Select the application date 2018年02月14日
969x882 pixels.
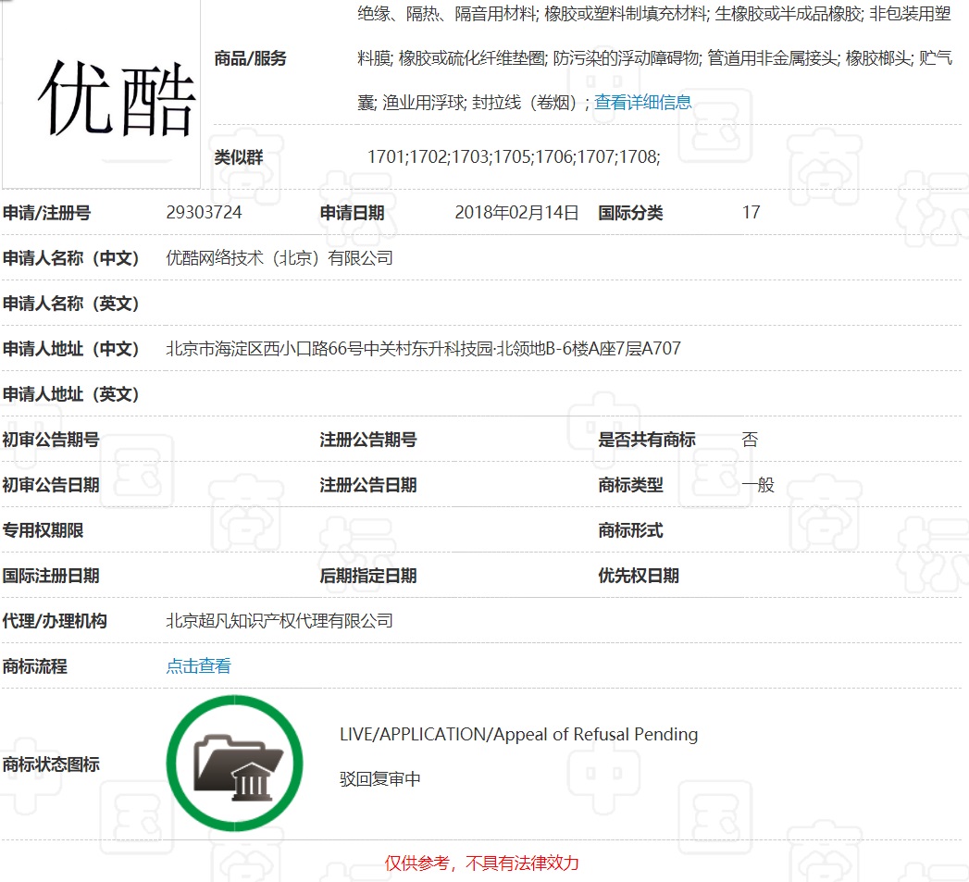(x=516, y=213)
